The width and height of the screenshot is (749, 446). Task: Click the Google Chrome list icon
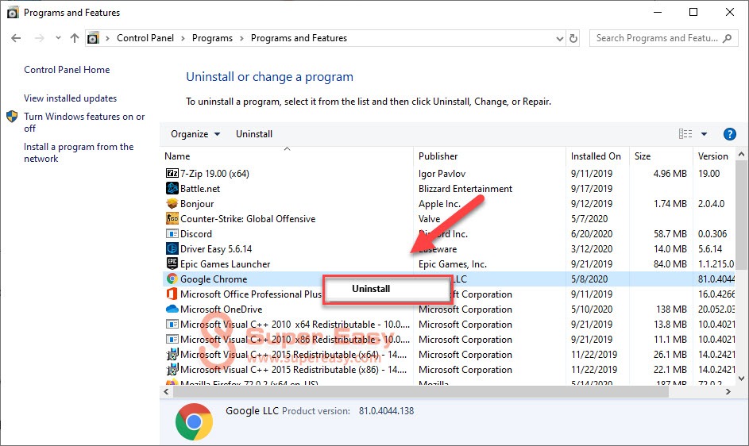pos(172,279)
